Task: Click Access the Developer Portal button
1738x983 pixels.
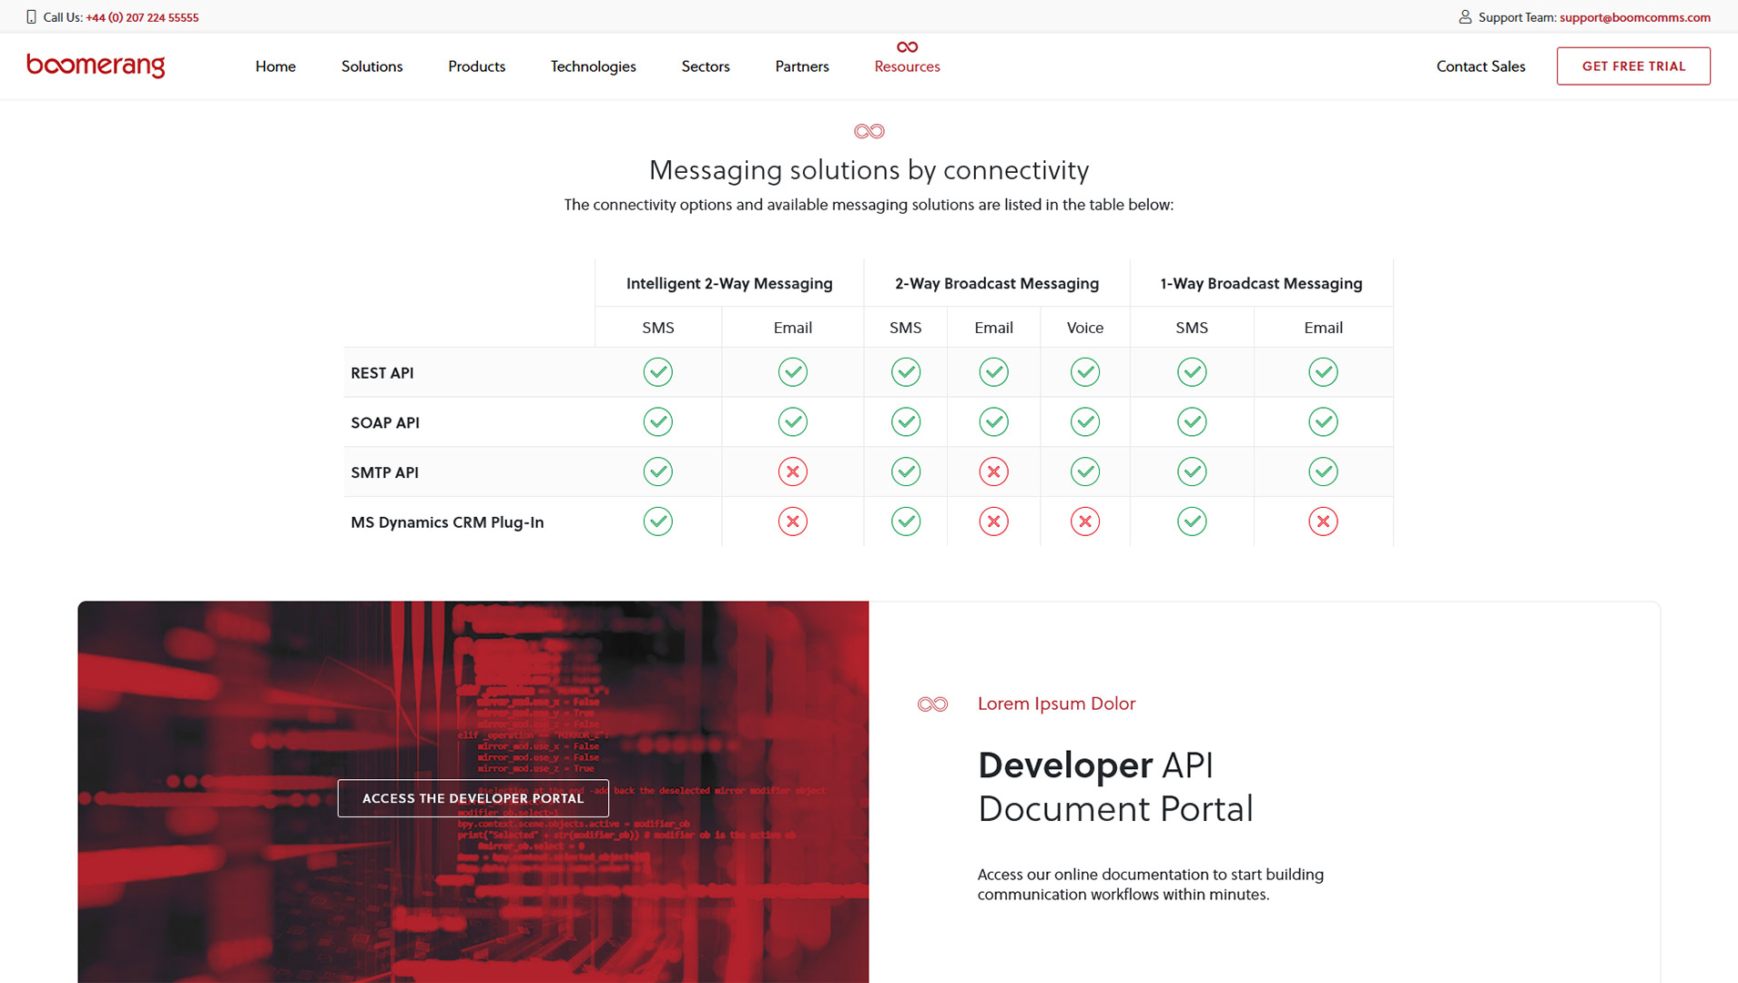Action: tap(473, 798)
